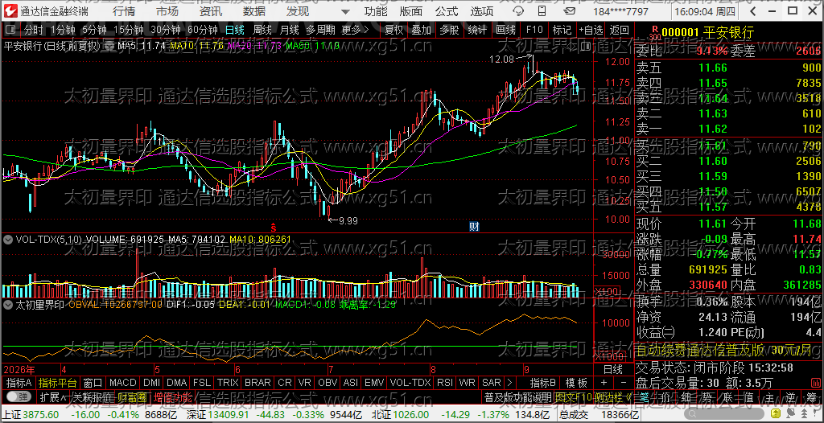Open the 数据 menu

[x=254, y=11]
